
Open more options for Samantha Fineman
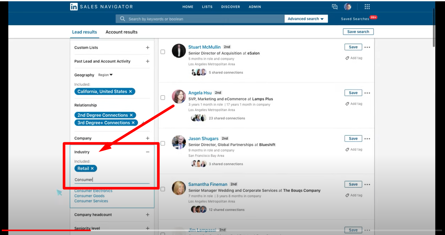[367, 184]
